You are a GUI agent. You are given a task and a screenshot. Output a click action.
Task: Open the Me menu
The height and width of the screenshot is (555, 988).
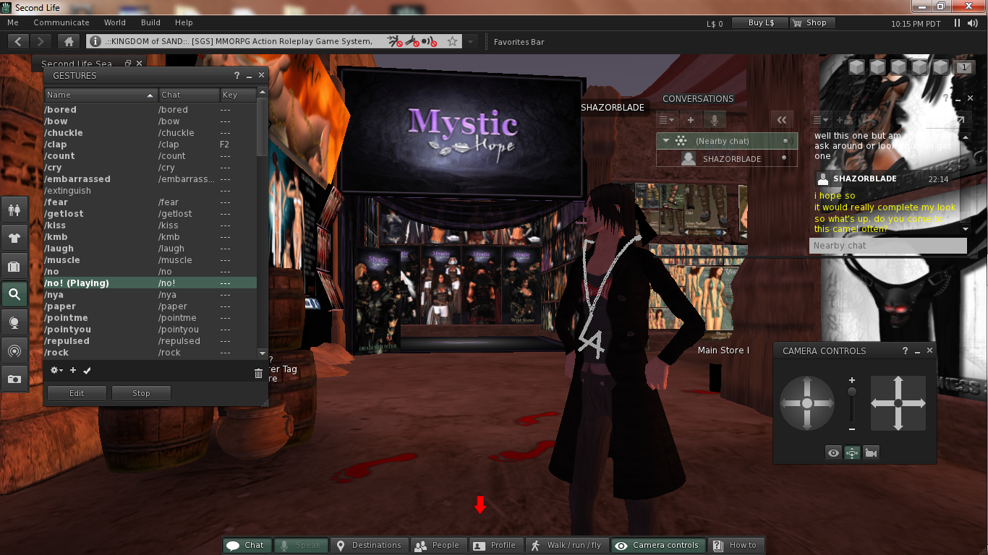point(13,23)
